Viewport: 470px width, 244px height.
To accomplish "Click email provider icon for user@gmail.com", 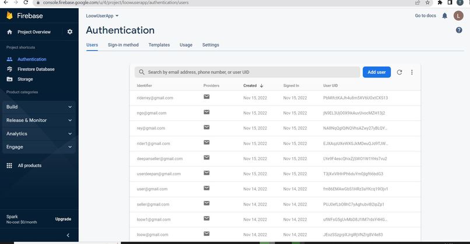I will (x=206, y=188).
